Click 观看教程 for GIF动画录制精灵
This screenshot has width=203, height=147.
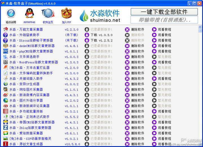coord(164,139)
